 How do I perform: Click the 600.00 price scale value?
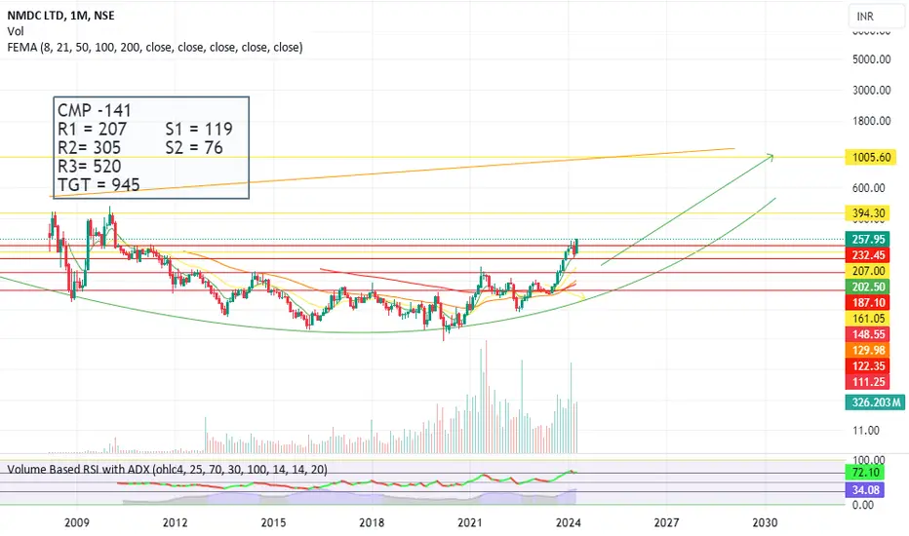point(868,188)
